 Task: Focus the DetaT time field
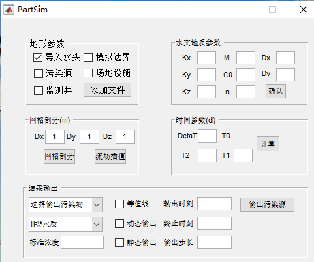click(x=207, y=136)
